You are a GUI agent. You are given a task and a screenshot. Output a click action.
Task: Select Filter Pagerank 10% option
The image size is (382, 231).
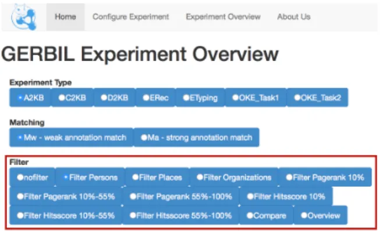[326, 177]
